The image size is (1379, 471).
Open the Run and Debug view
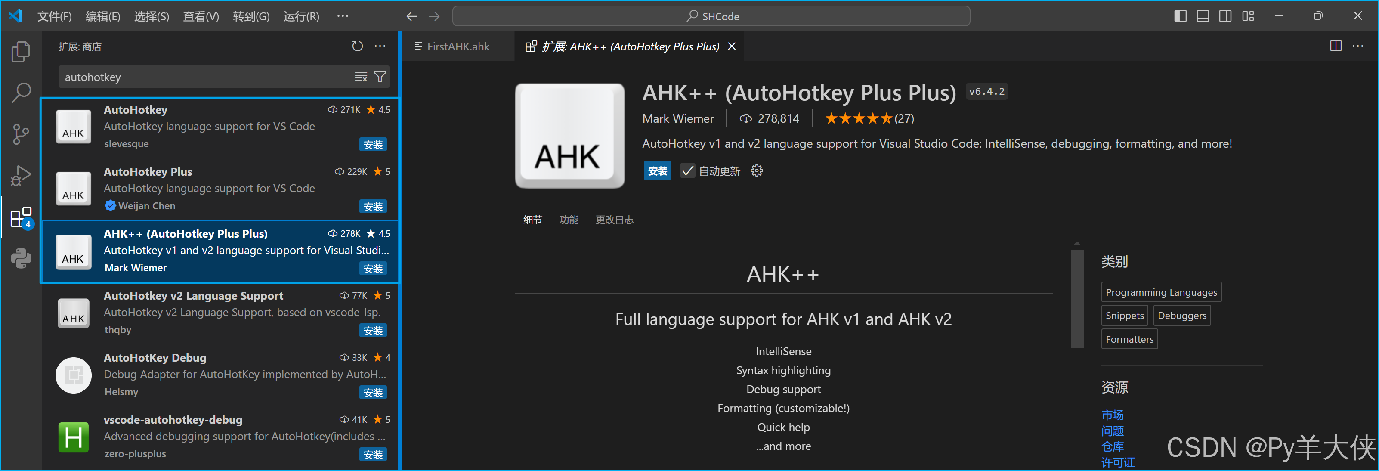20,176
